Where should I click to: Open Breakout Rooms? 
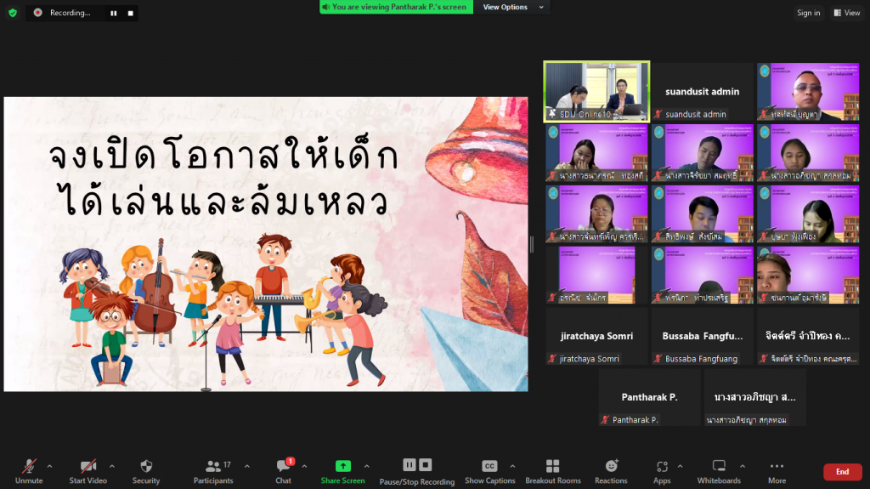click(552, 470)
